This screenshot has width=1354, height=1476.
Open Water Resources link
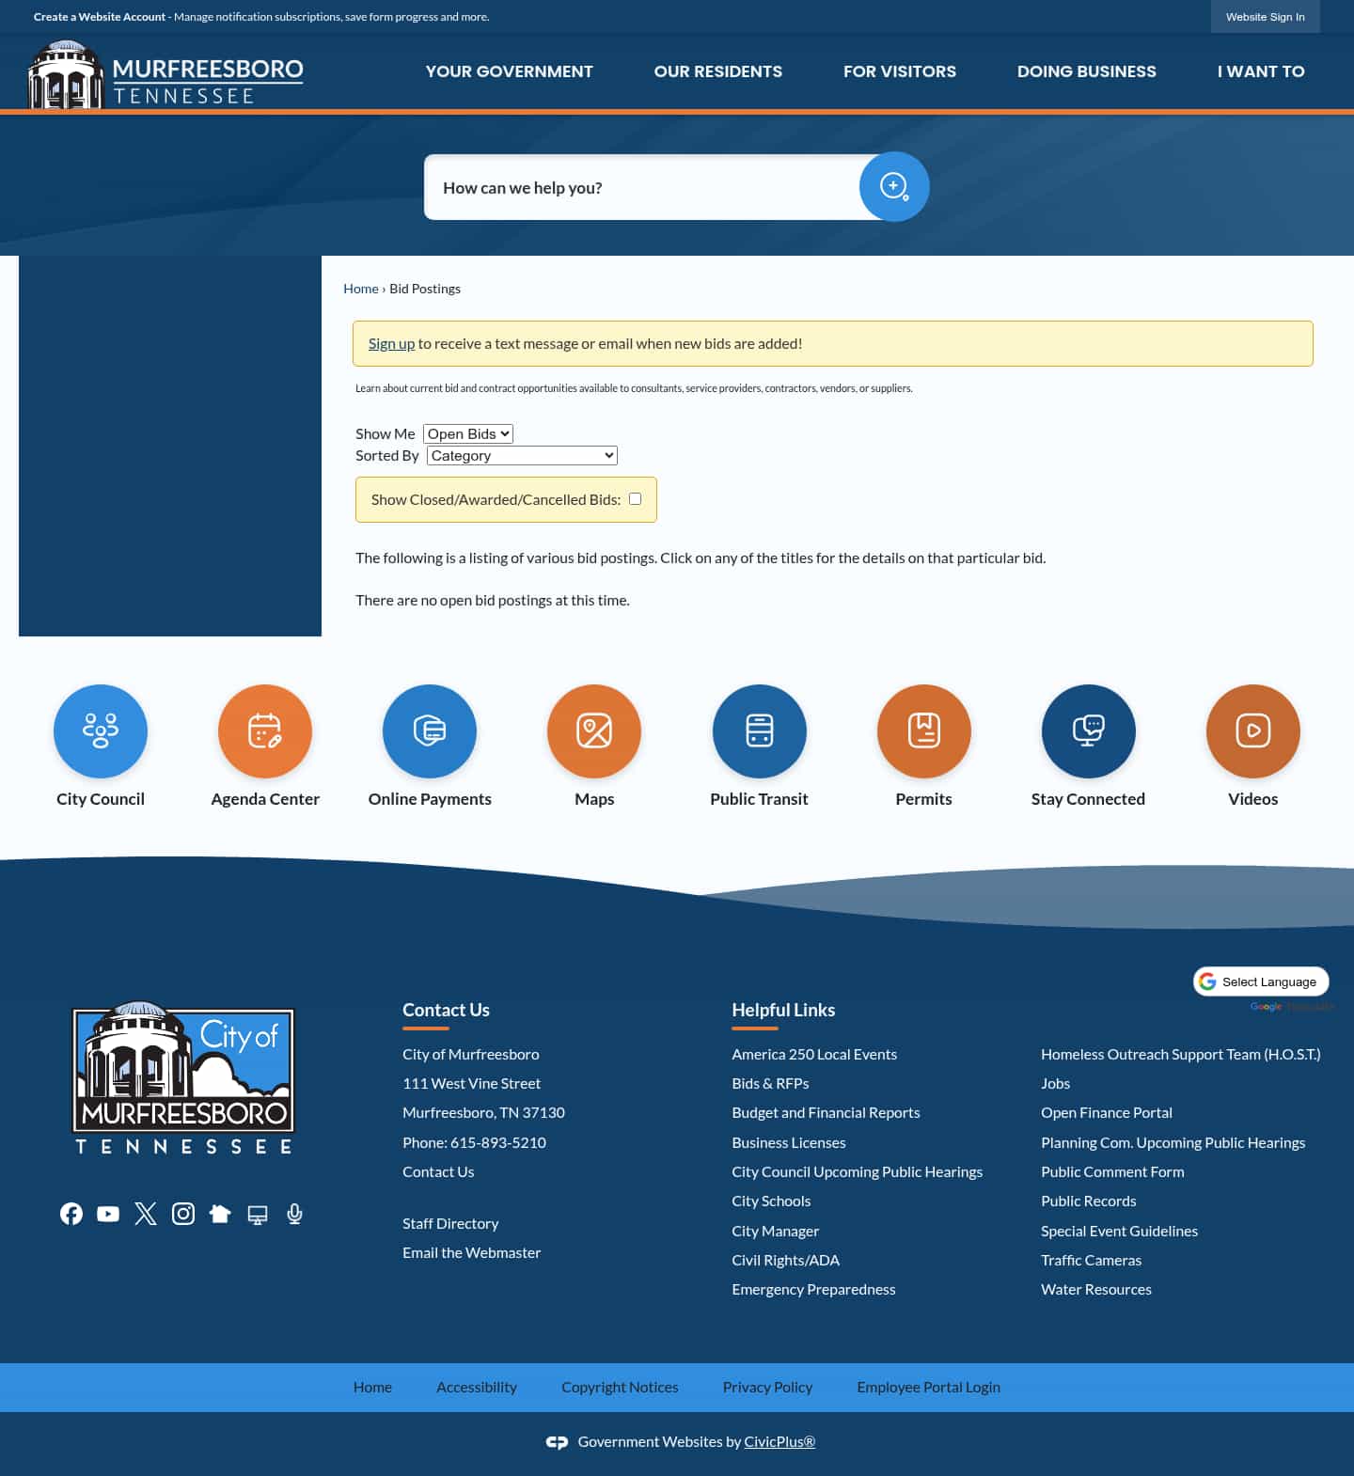tap(1096, 1290)
